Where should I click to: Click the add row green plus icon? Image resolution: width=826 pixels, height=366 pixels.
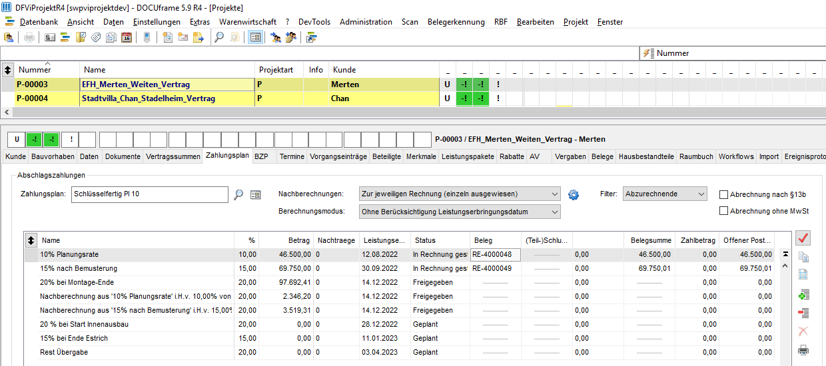803,295
